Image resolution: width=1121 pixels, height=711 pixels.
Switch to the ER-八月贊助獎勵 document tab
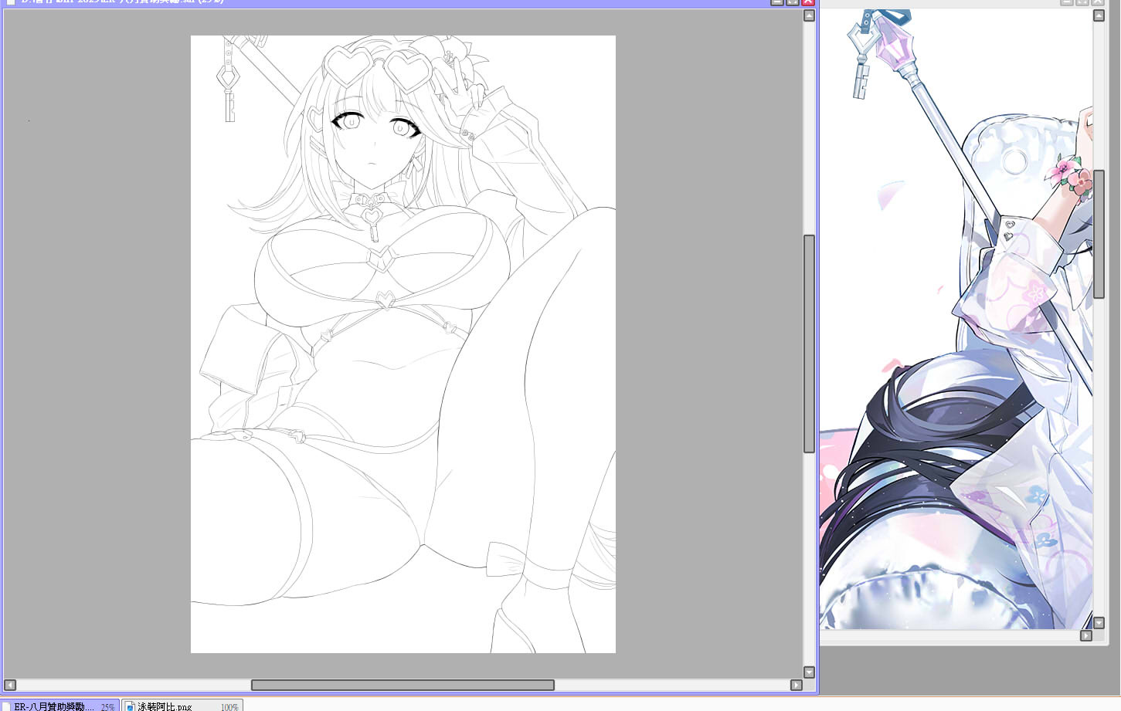point(60,706)
